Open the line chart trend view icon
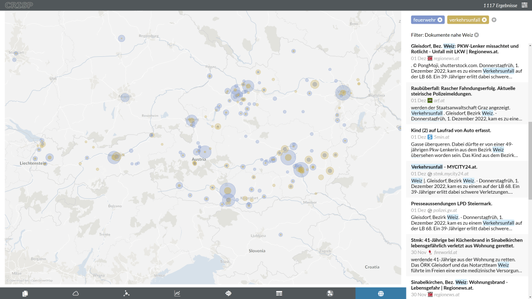532x299 pixels. (177, 293)
